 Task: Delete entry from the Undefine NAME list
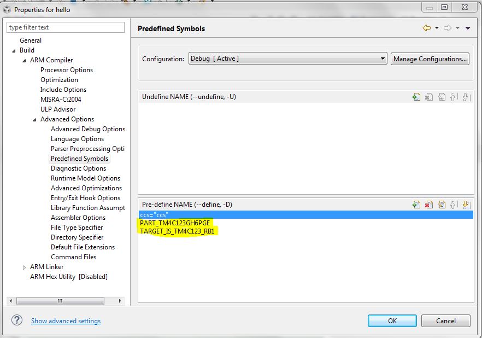point(429,97)
